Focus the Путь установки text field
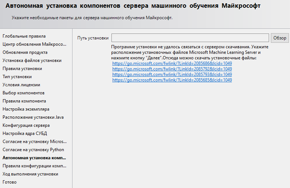The image size is (290, 188). [x=190, y=38]
